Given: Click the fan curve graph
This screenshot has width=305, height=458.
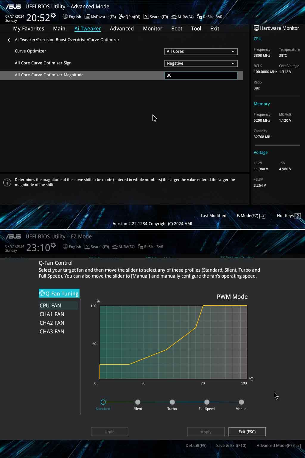Looking at the screenshot, I should pyautogui.click(x=173, y=342).
